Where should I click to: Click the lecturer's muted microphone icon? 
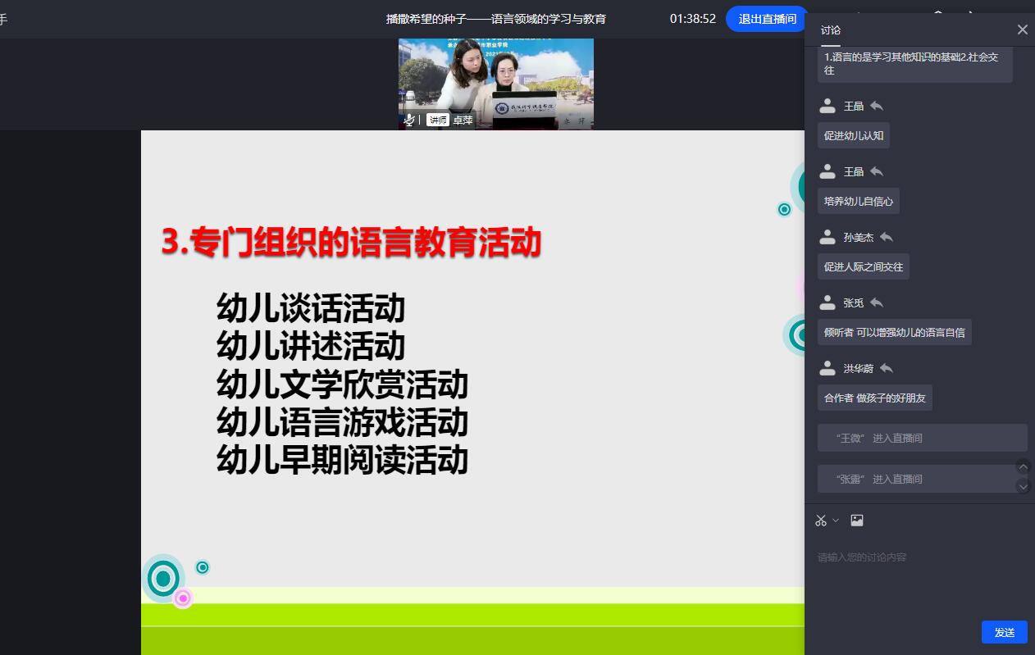coord(409,120)
